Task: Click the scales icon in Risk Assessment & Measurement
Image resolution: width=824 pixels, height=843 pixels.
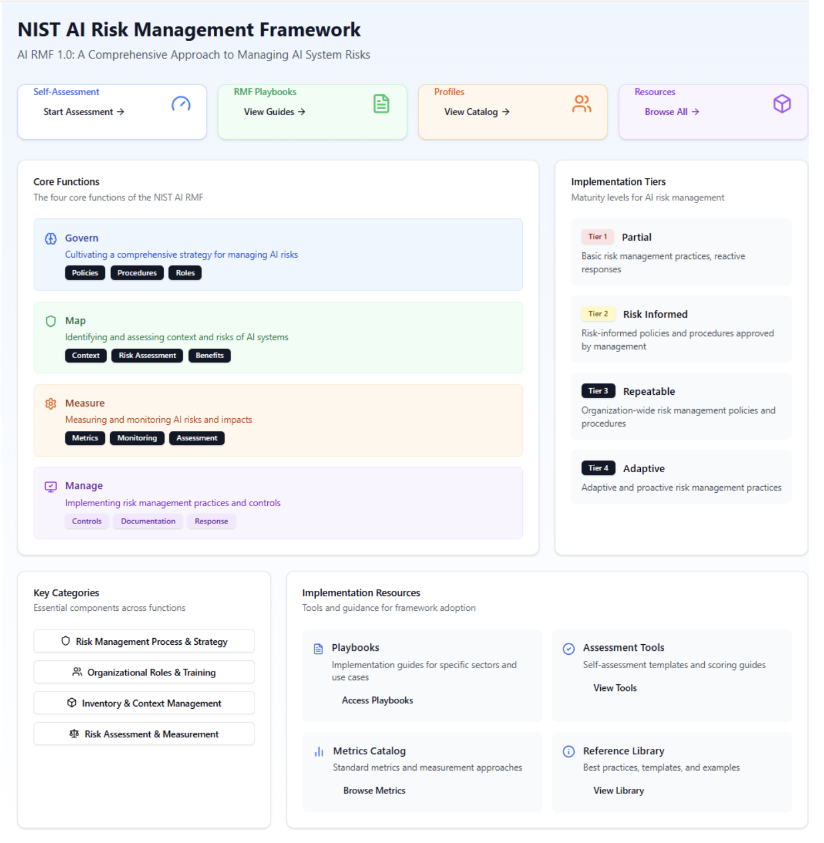Action: pyautogui.click(x=74, y=734)
